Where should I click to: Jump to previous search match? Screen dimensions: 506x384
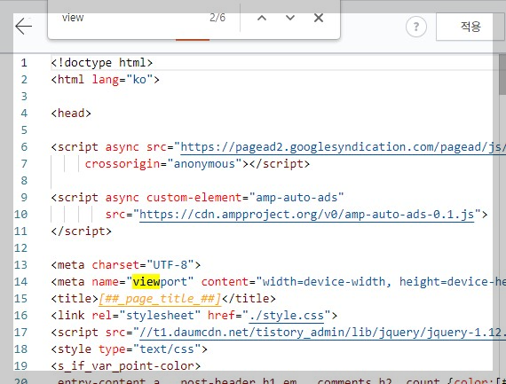pos(262,18)
